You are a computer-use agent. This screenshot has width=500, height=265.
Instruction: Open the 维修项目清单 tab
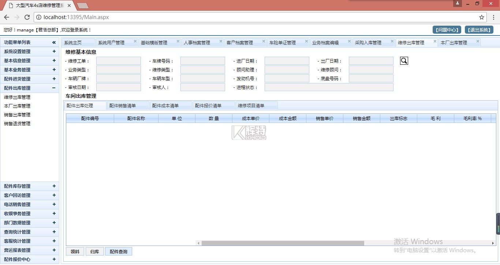click(251, 106)
